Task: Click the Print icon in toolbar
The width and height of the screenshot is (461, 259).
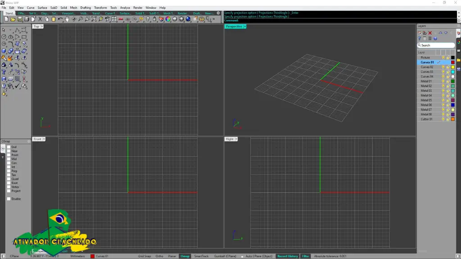Action: (27, 19)
